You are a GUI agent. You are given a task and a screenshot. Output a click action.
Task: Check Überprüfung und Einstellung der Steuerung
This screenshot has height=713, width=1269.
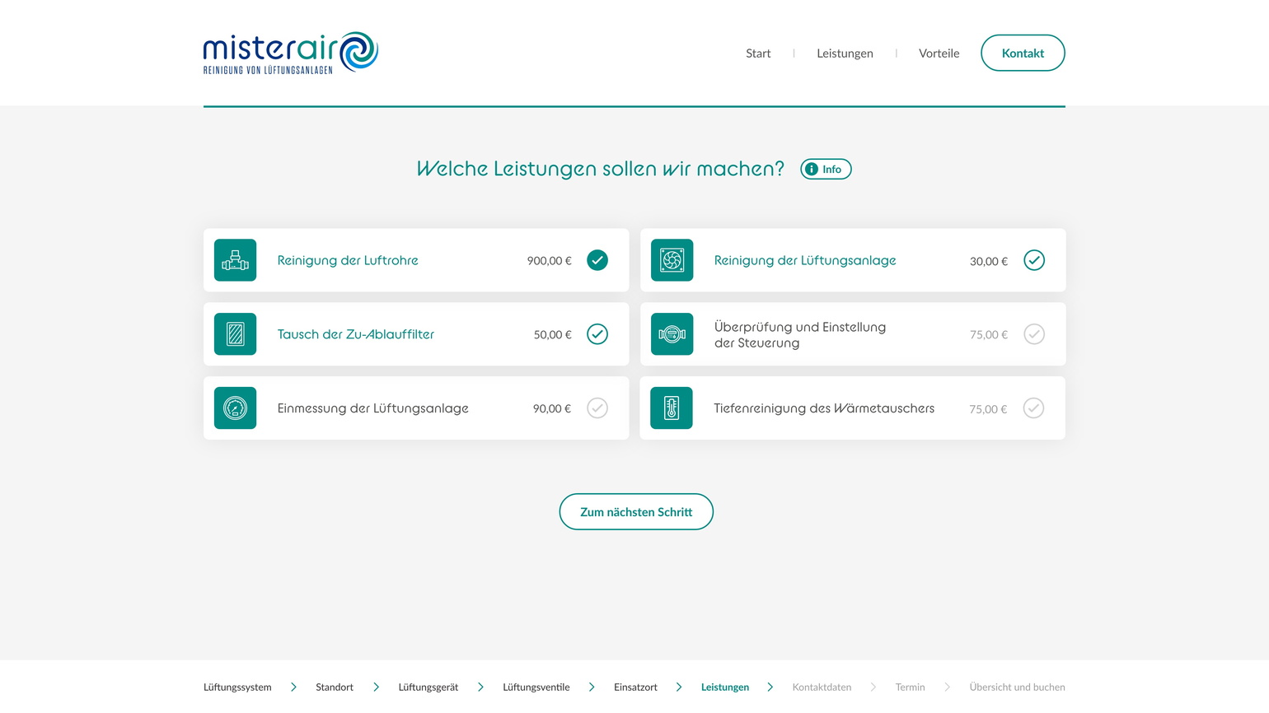point(1034,334)
